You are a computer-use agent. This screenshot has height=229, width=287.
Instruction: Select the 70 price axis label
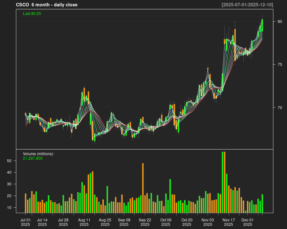click(x=280, y=108)
